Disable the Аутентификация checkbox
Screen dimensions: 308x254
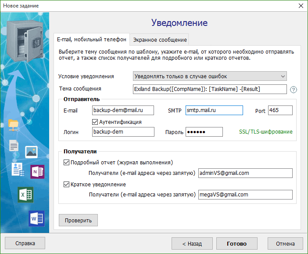point(95,122)
